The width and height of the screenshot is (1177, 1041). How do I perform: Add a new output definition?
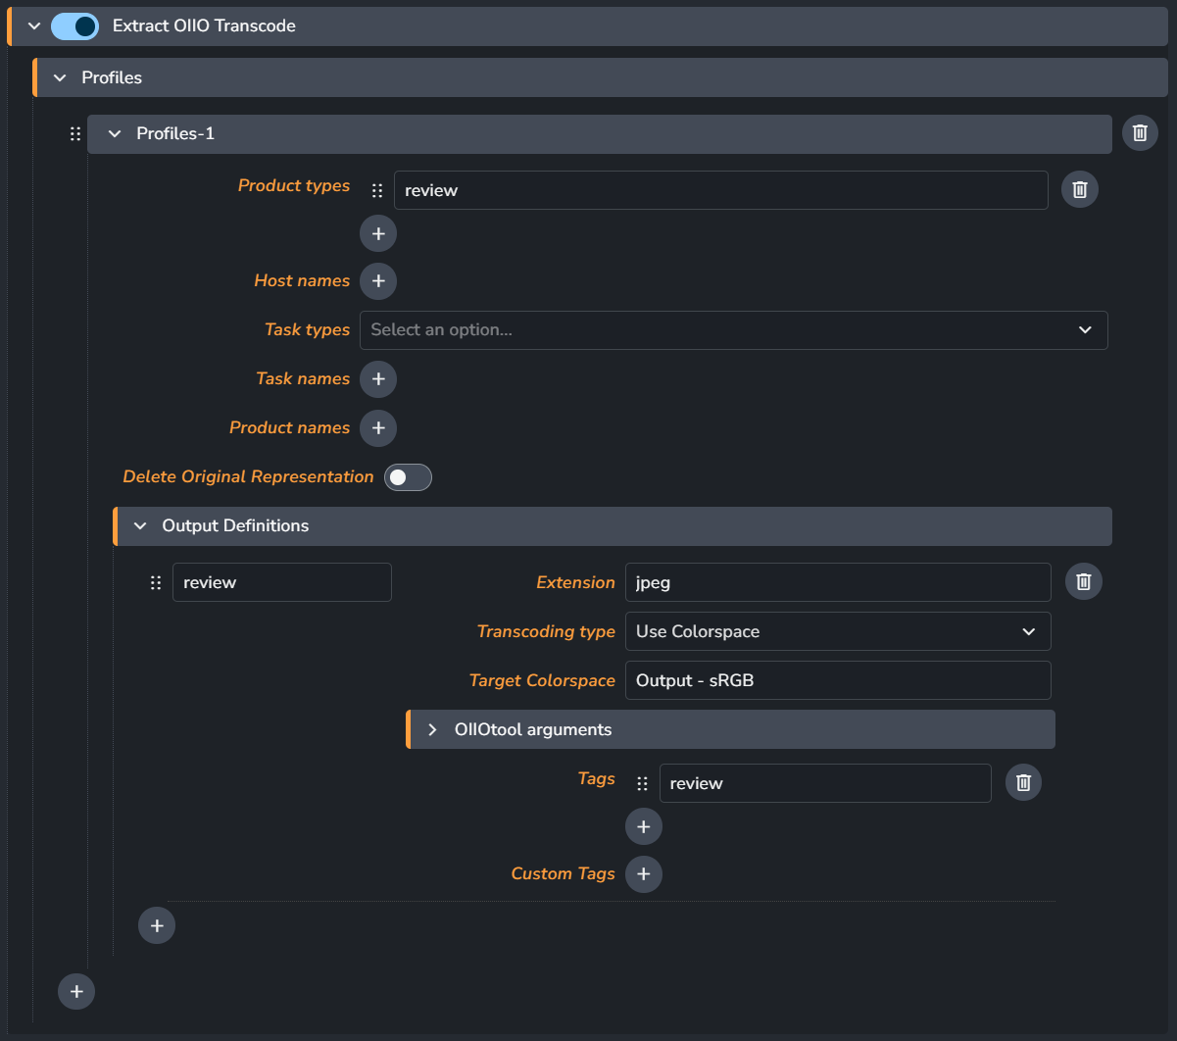point(157,926)
